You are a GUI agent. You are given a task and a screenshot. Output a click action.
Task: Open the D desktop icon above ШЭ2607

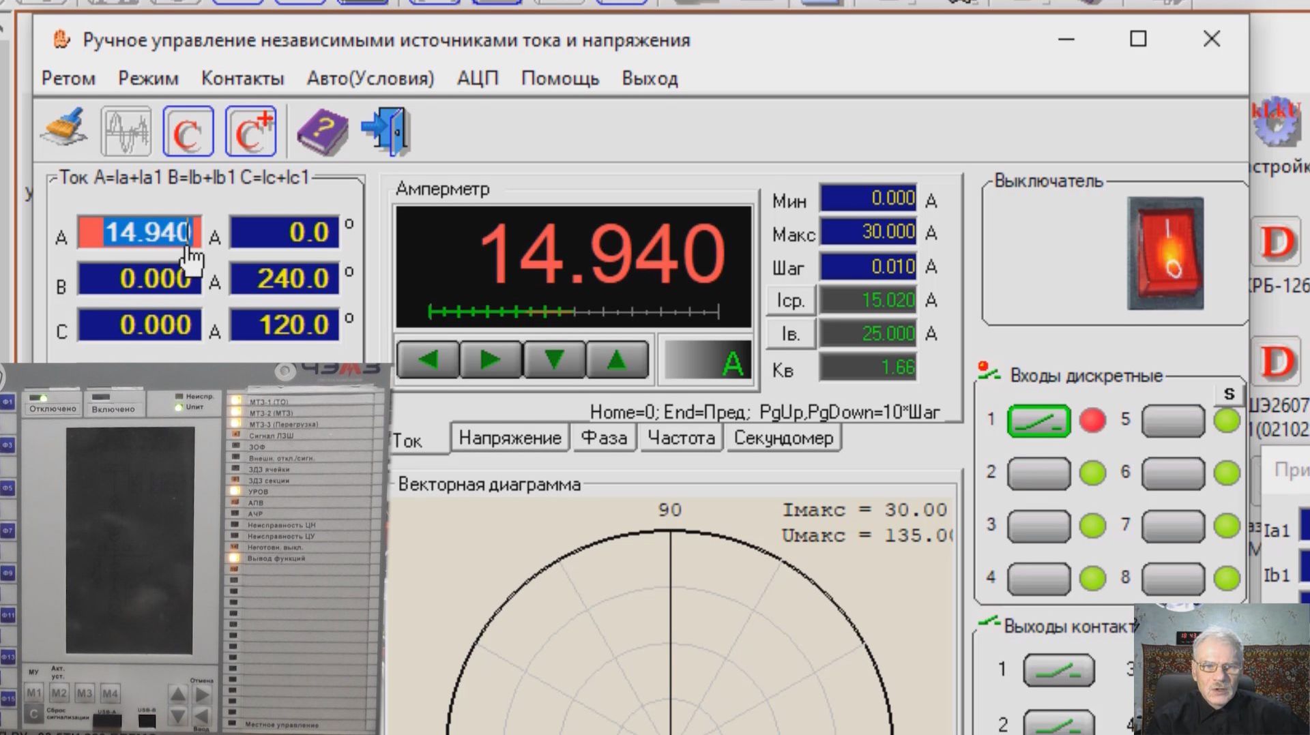(1277, 361)
